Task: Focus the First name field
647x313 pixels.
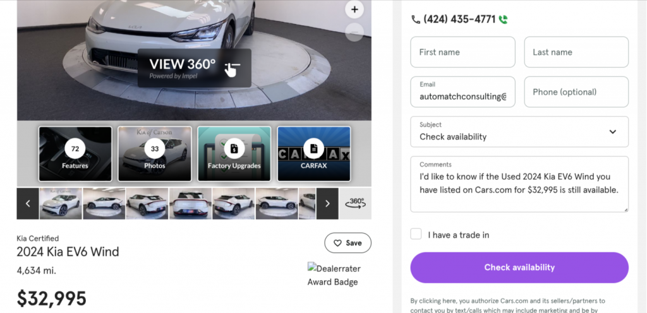Action: (x=463, y=52)
